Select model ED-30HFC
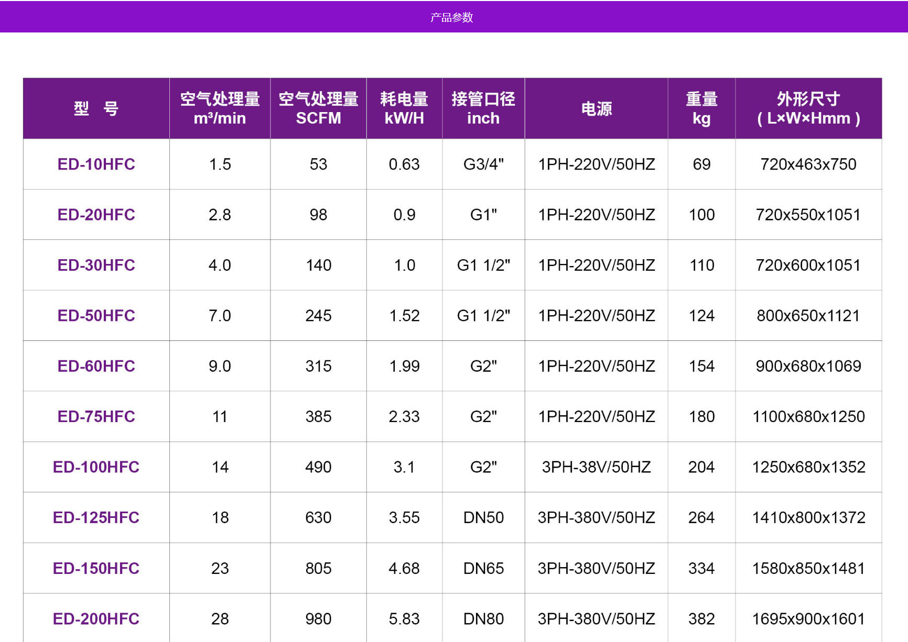 96,265
